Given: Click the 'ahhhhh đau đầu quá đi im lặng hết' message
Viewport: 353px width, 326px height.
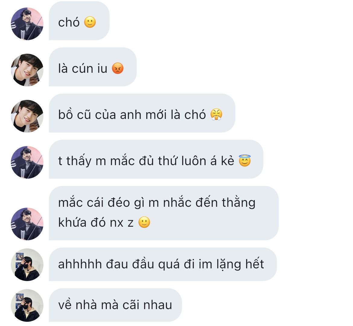Looking at the screenshot, I should 163,264.
